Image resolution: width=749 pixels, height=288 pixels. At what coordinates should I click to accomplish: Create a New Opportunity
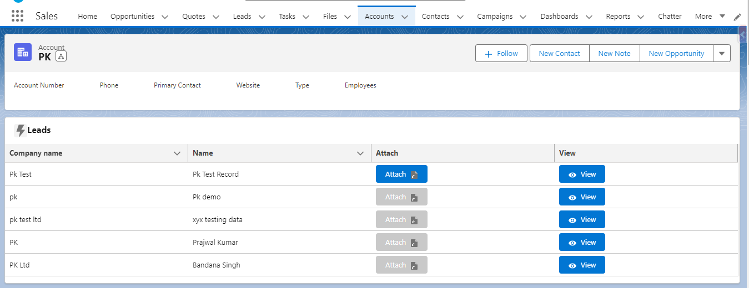click(x=676, y=54)
